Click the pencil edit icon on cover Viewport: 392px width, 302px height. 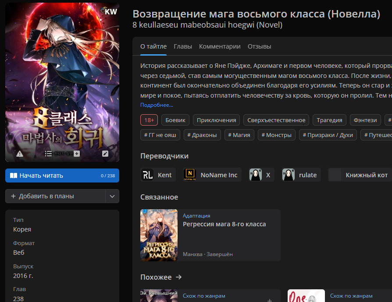click(x=105, y=154)
